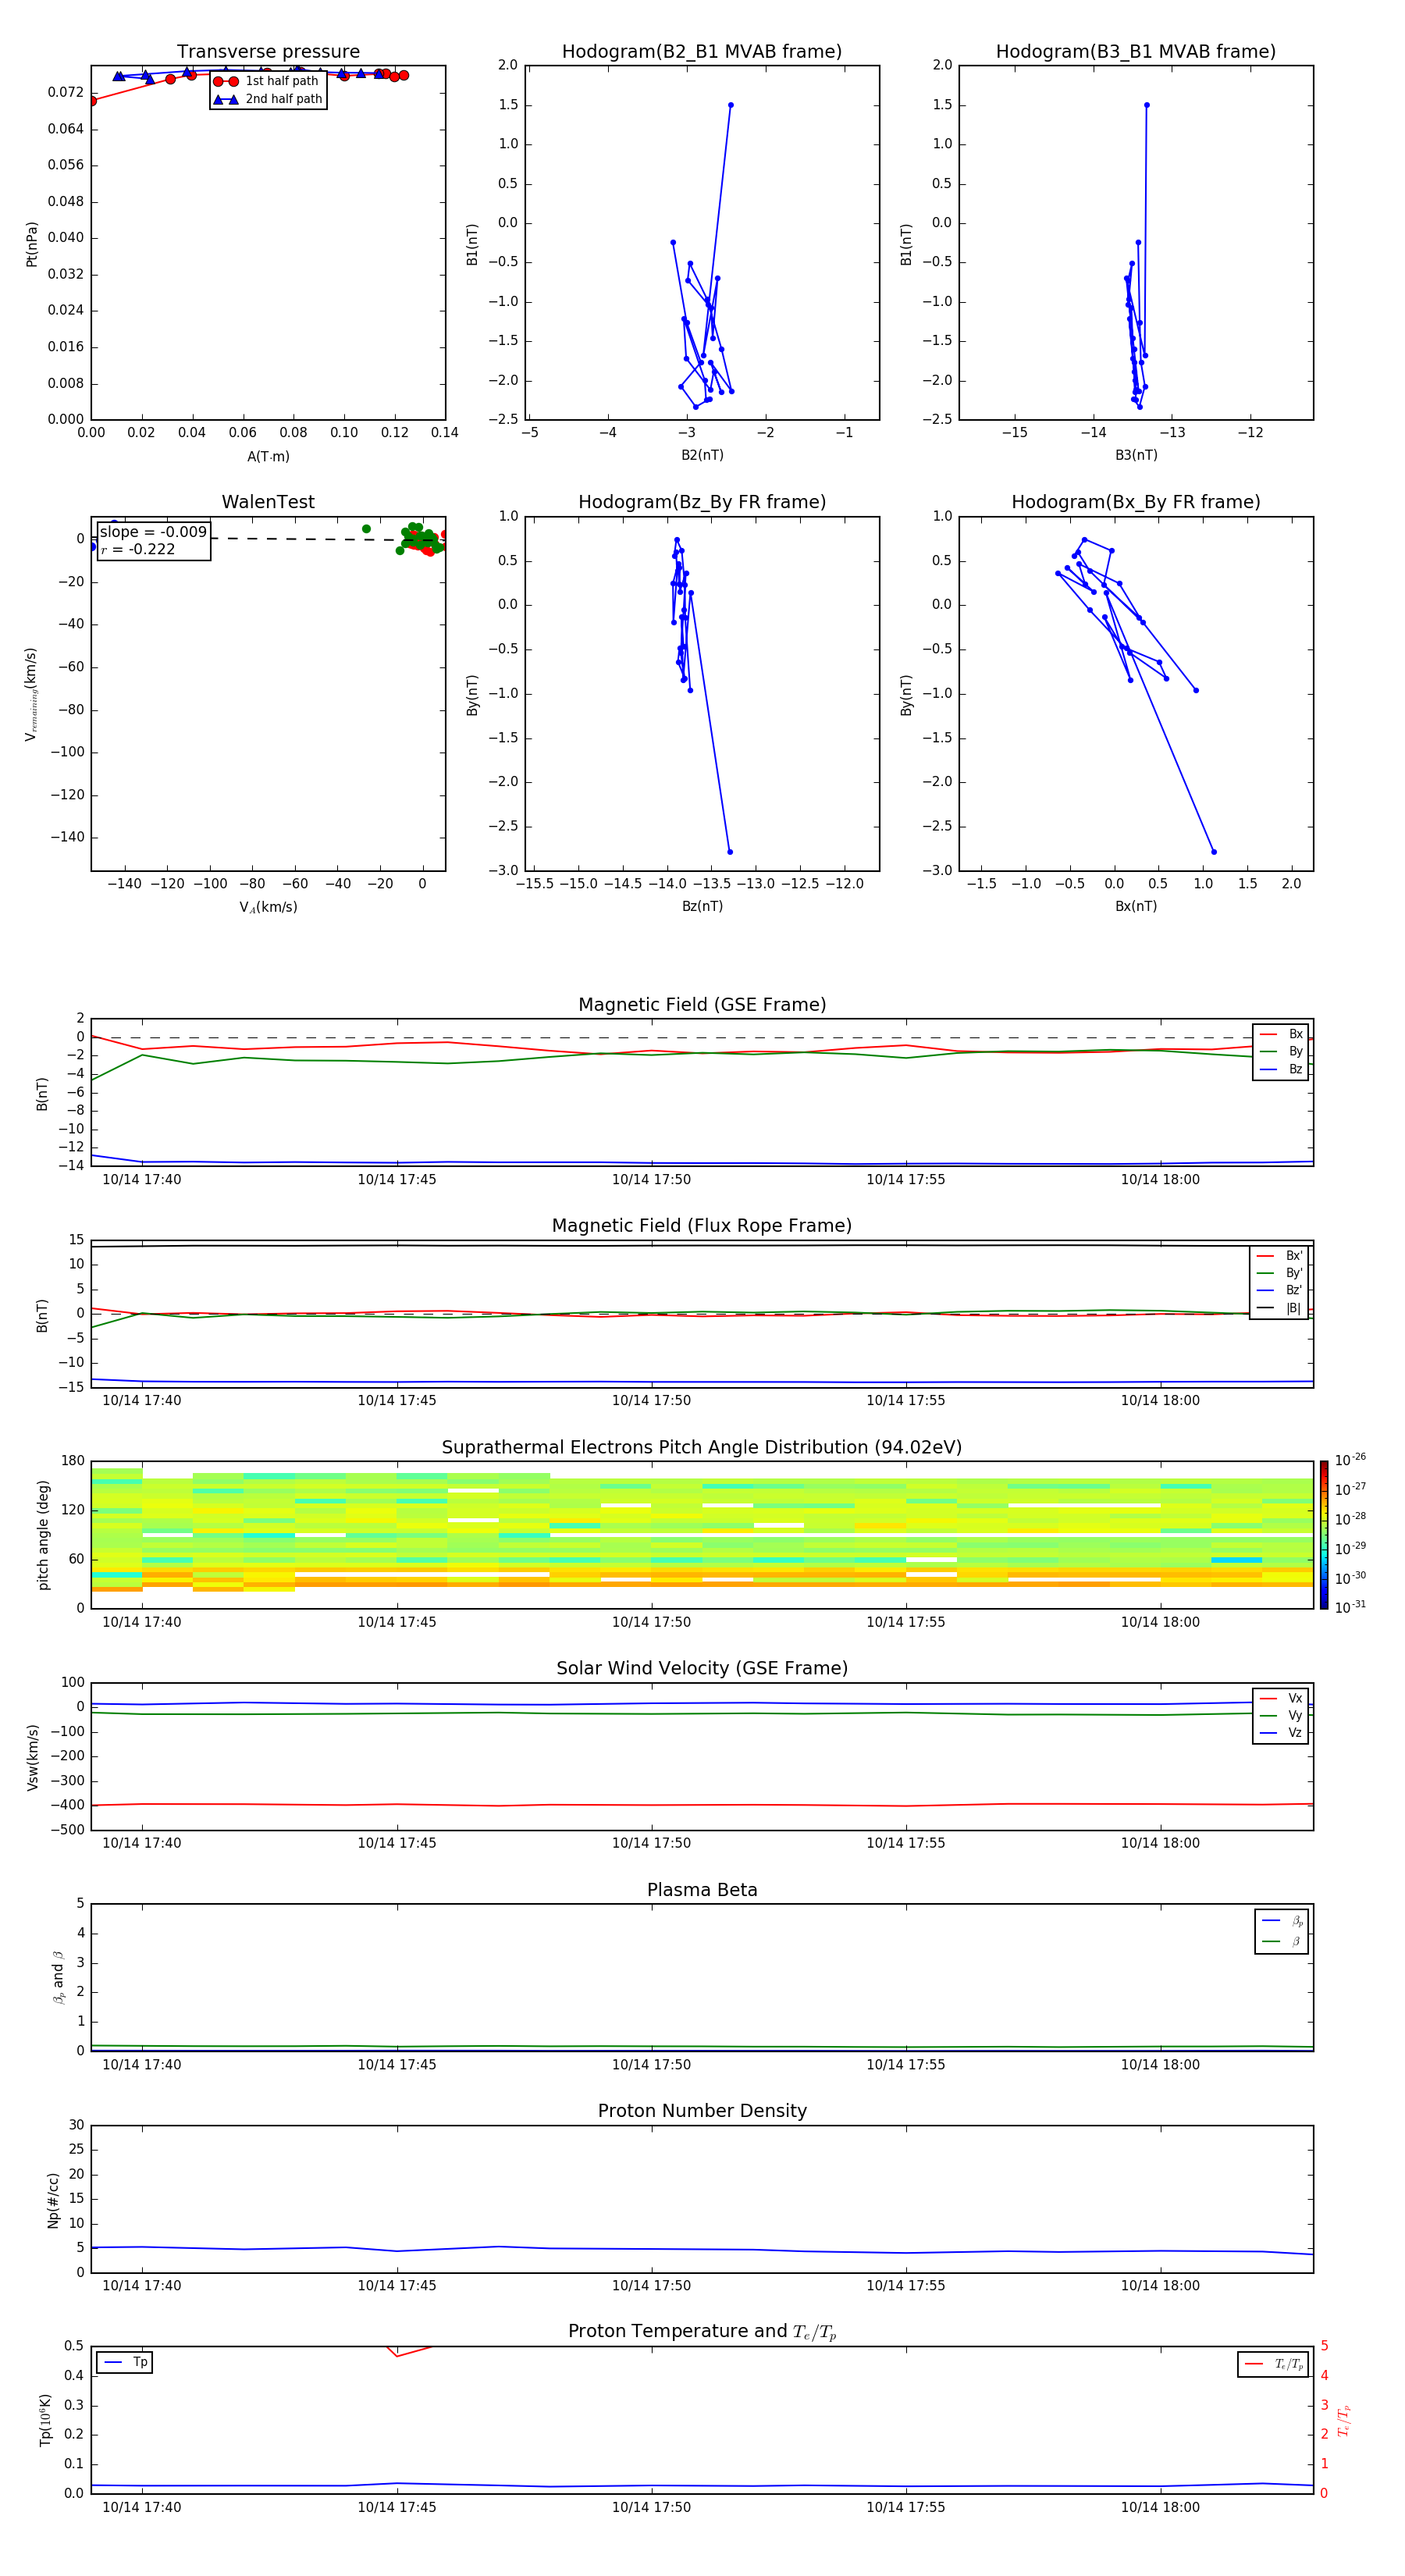Select the 'Tp' legend entry
Image resolution: width=1405 pixels, height=2576 pixels.
coord(125,2362)
